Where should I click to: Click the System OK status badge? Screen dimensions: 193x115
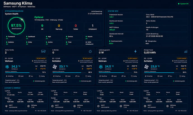[x=183, y=4]
